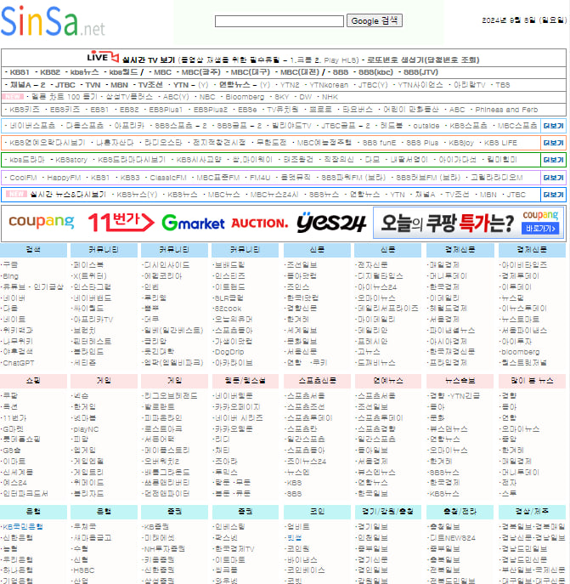Open the 빗썸 coin link
570x584 pixels.
point(294,538)
